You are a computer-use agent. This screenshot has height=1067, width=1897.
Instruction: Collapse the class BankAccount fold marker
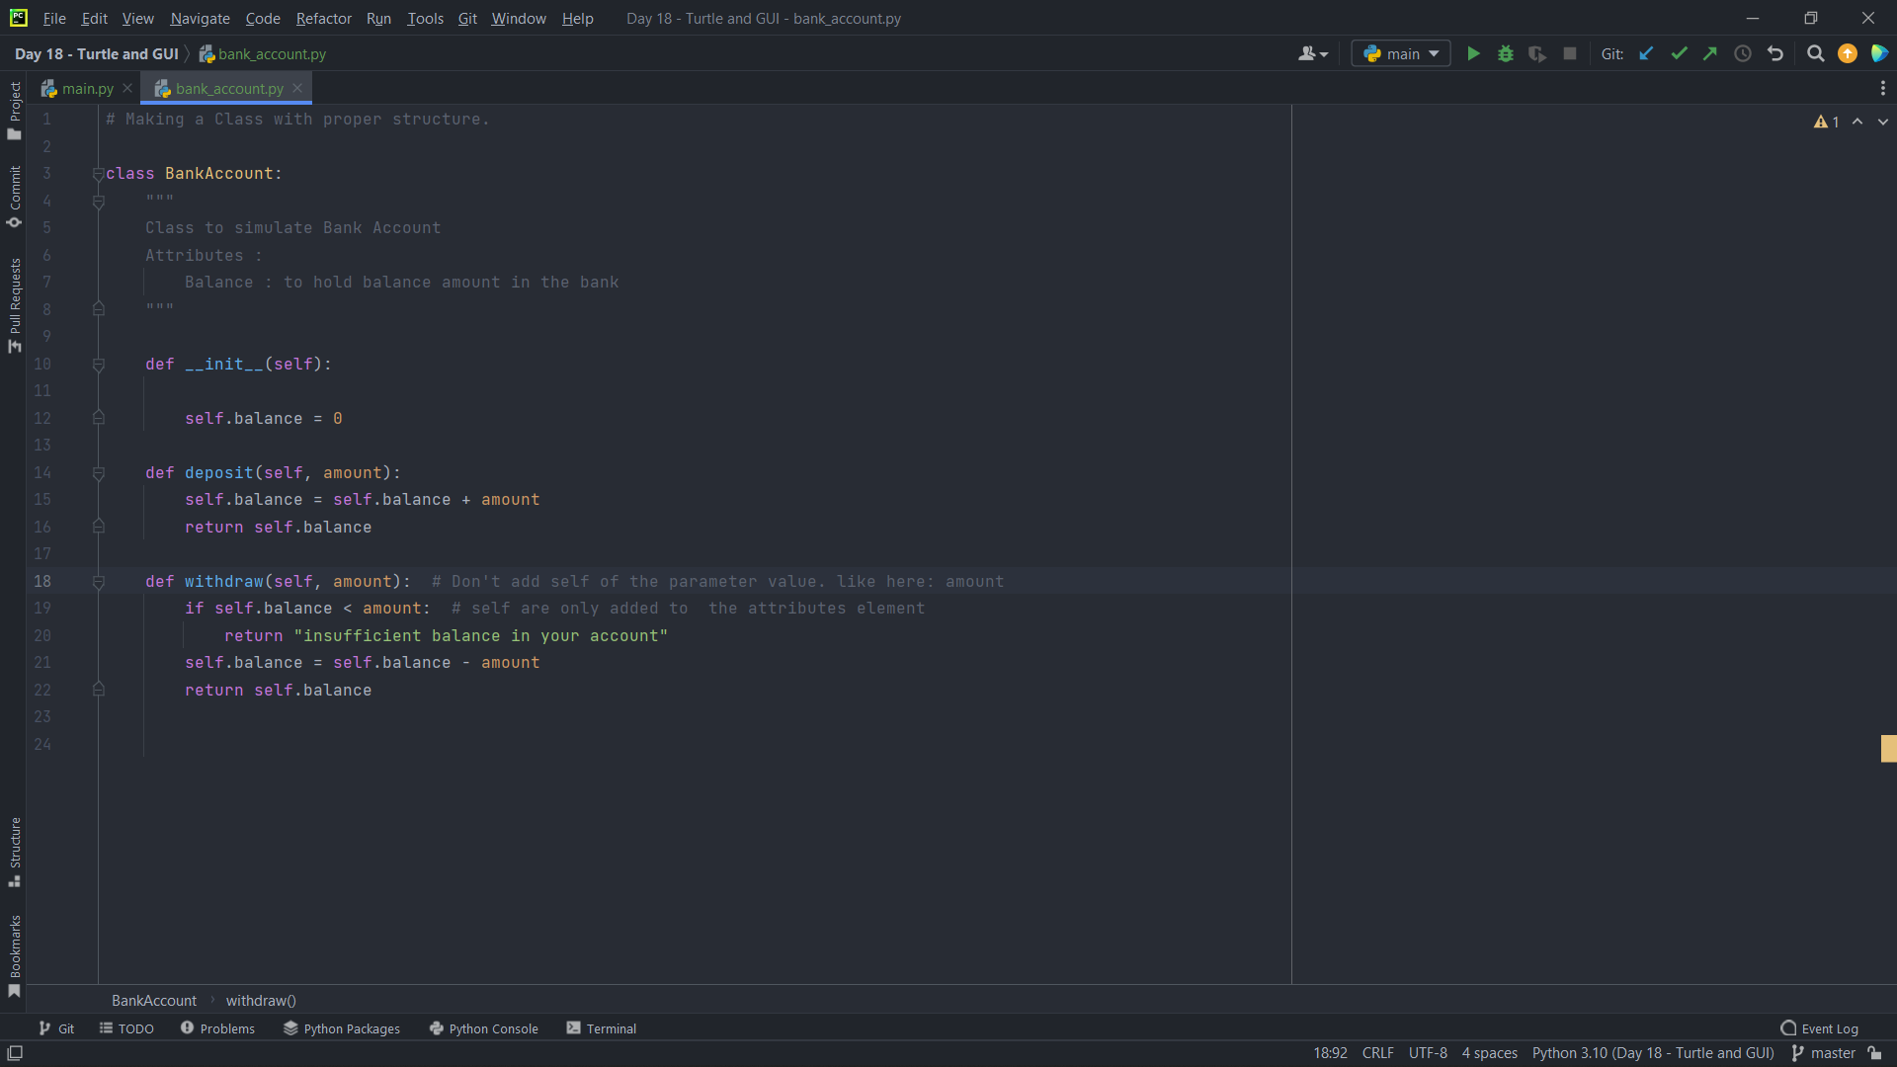[99, 174]
